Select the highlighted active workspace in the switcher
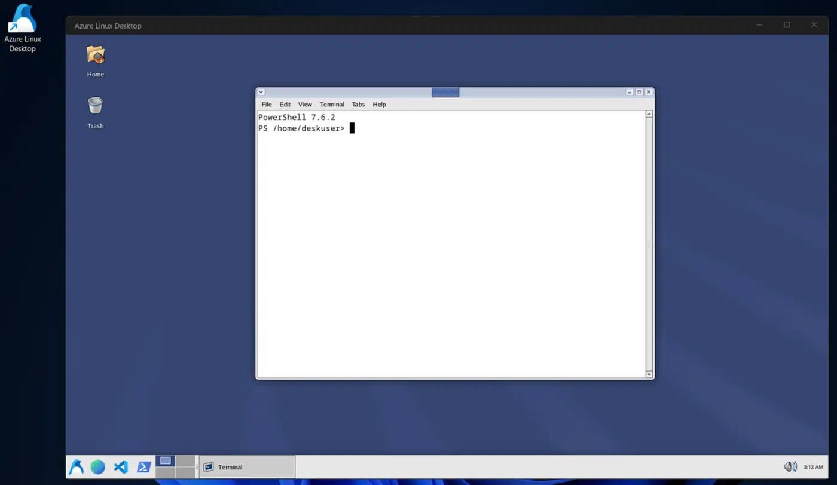 pyautogui.click(x=166, y=461)
